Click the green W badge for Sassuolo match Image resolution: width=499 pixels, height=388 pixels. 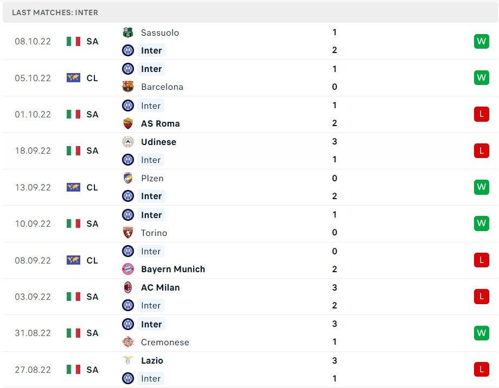coord(481,41)
